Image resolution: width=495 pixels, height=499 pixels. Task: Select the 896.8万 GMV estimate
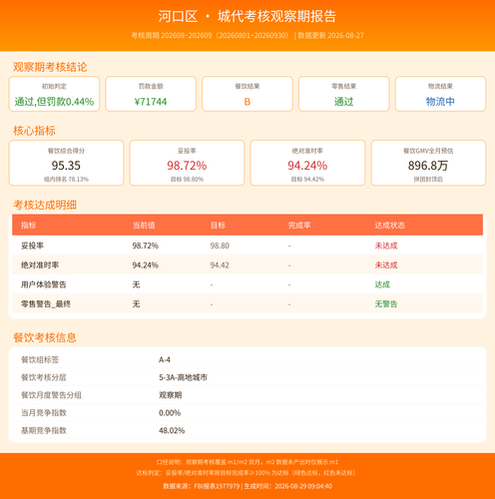(428, 166)
